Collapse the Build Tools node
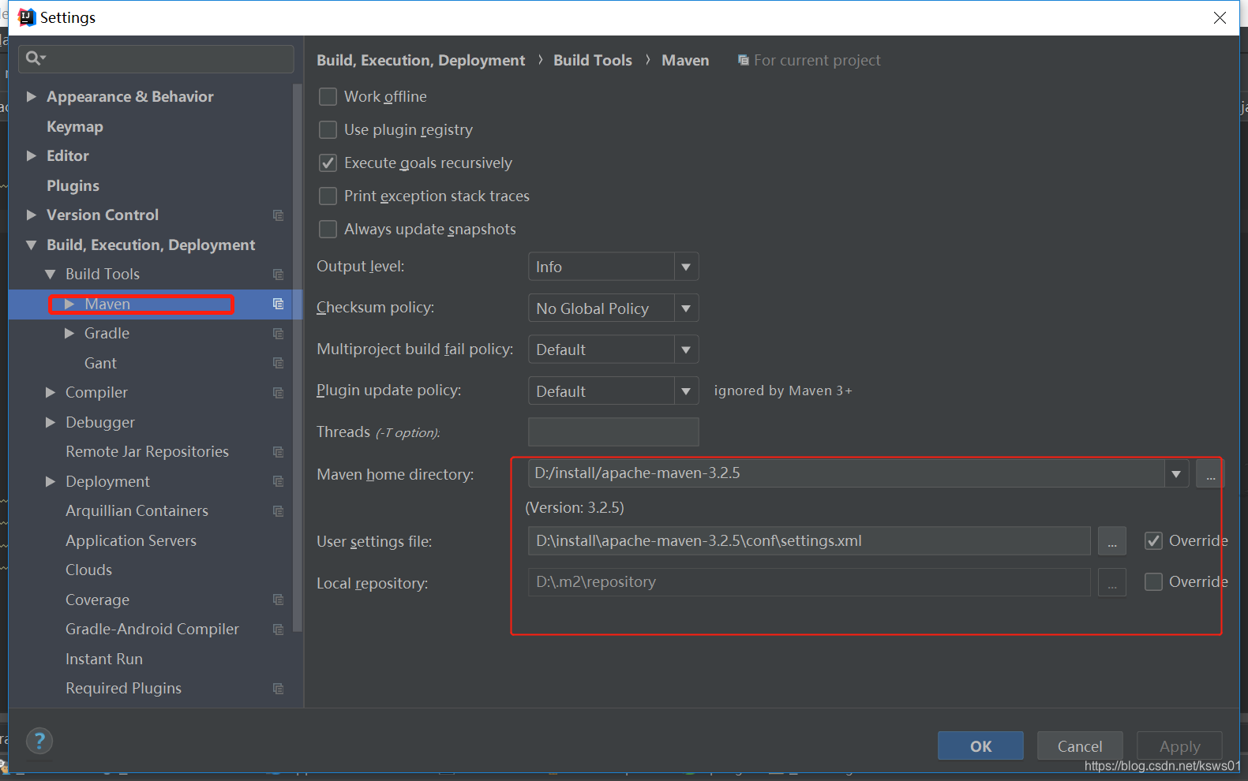This screenshot has height=781, width=1248. click(51, 275)
